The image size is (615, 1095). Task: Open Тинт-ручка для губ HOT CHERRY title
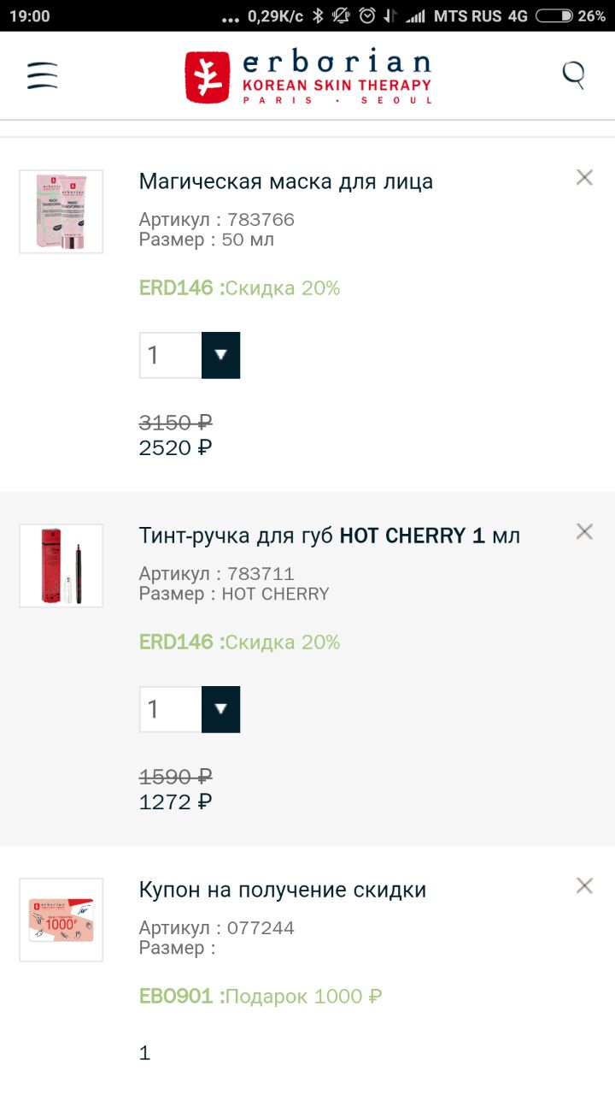click(329, 536)
